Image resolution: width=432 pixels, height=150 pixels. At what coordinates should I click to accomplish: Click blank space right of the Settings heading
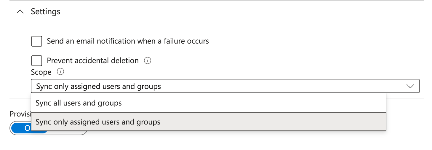[237, 12]
